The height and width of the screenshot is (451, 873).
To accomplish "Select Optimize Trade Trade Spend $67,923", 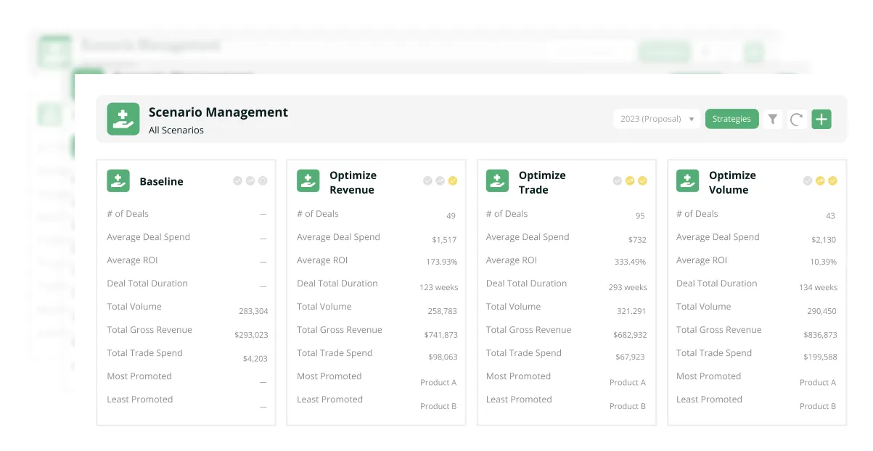I will [x=631, y=357].
